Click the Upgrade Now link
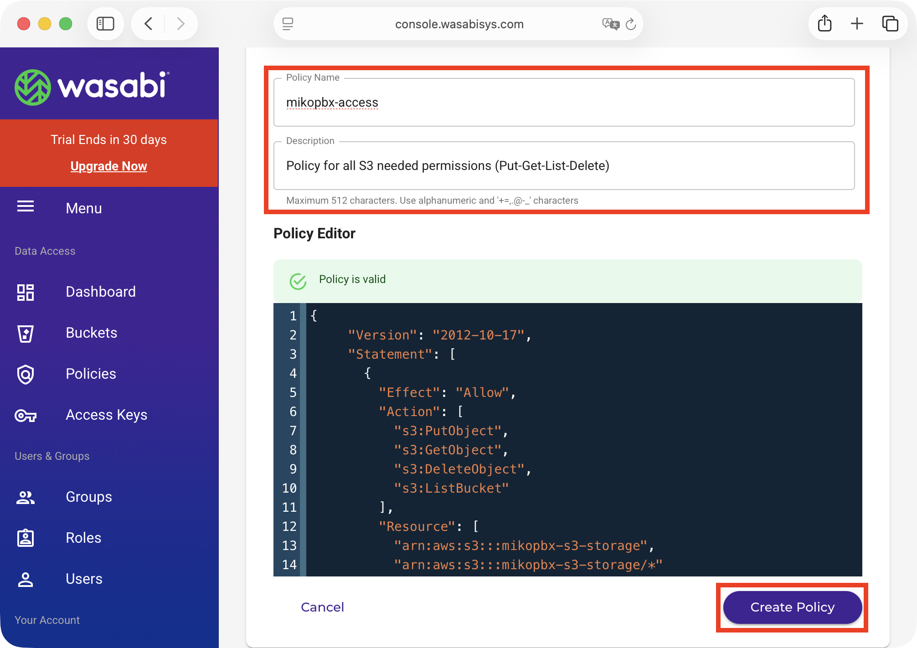 tap(108, 166)
